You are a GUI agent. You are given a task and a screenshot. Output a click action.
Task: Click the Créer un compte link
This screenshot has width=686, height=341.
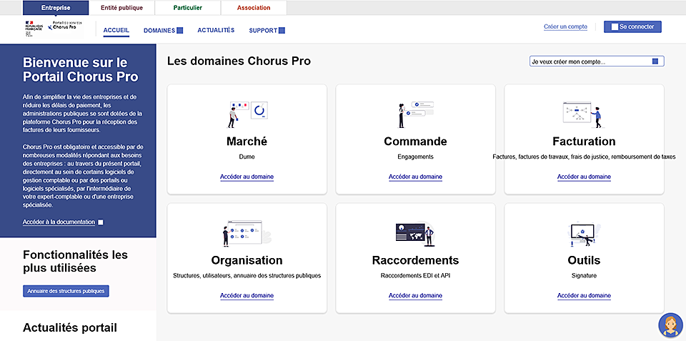coord(565,26)
